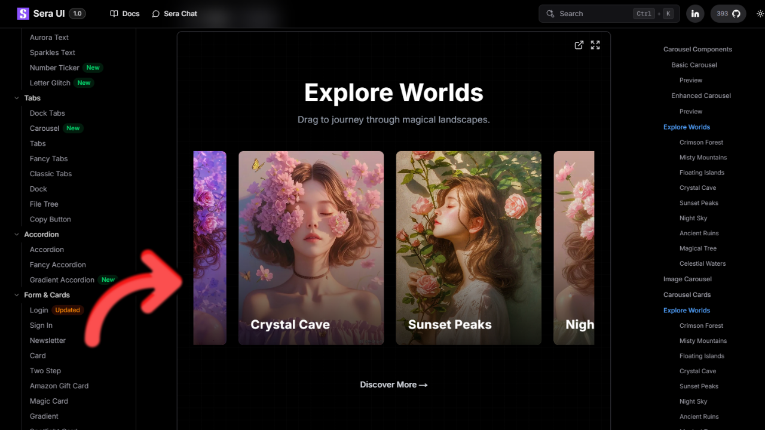
Task: Open Gradient Accordion in the sidebar
Action: click(x=62, y=280)
